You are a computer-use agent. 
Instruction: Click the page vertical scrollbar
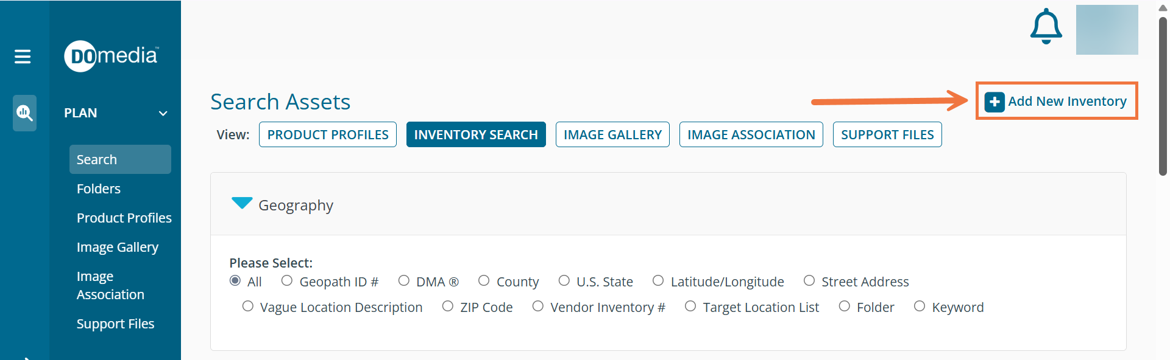pyautogui.click(x=1163, y=97)
